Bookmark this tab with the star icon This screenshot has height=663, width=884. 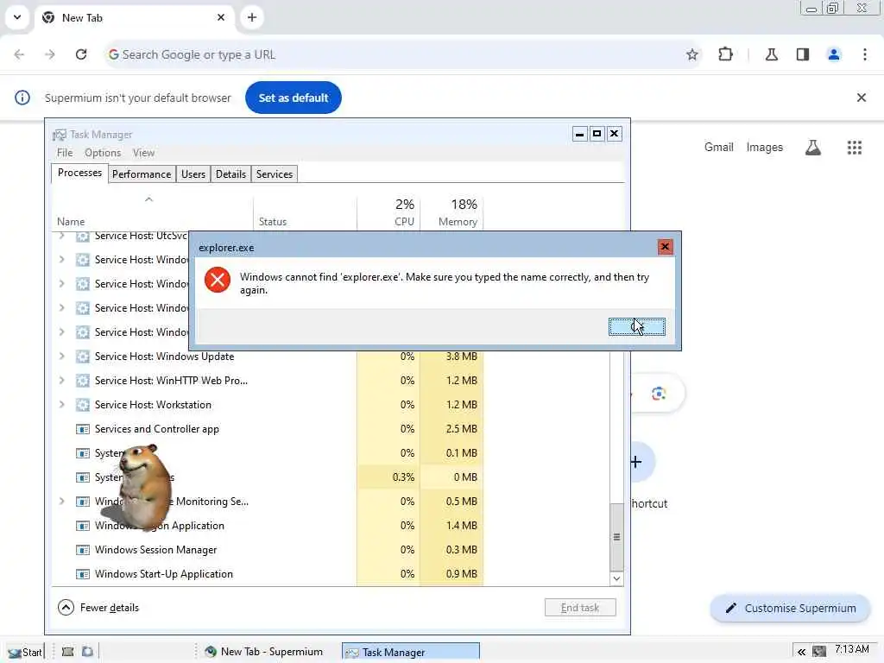(692, 54)
